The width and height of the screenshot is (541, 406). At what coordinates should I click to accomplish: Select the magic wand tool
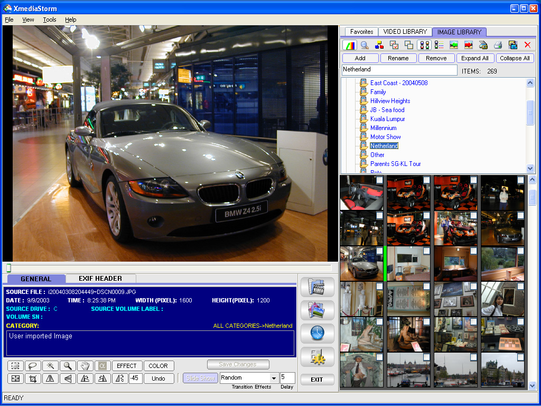50,366
